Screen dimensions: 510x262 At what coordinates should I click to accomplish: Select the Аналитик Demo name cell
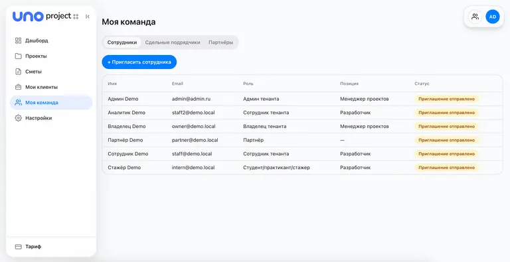click(127, 113)
